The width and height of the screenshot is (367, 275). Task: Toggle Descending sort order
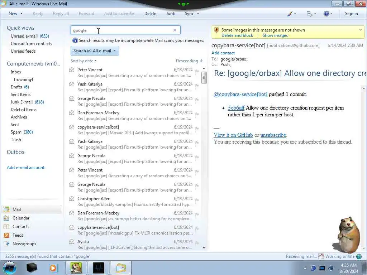coord(189,61)
